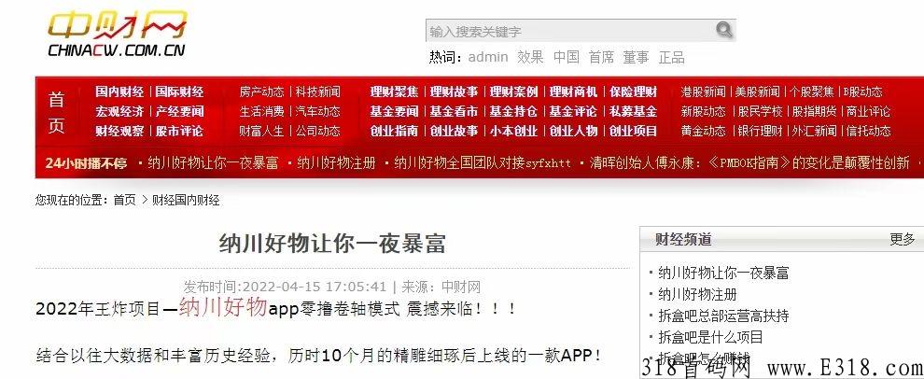Open 港股新闻 in the navigation
This screenshot has height=379, width=924.
(703, 91)
